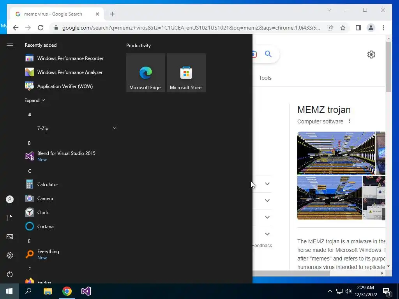Open the user account icon in Start
This screenshot has height=299, width=399.
10,199
